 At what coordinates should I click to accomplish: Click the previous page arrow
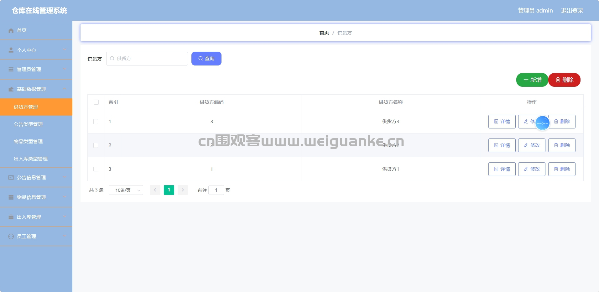pos(155,190)
